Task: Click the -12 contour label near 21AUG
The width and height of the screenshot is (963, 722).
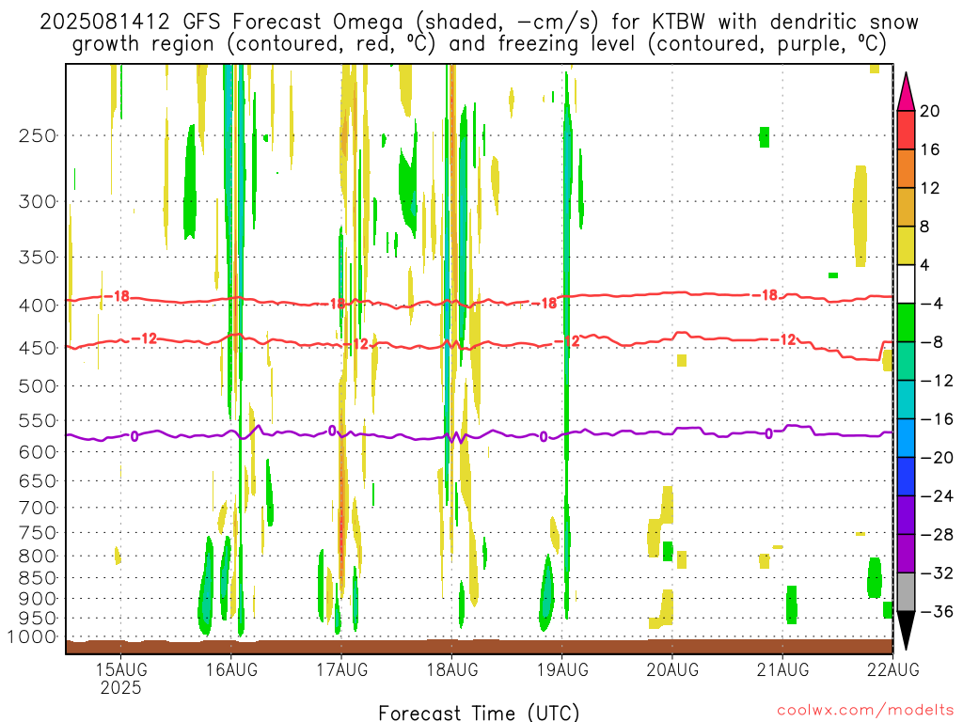Action: [783, 338]
